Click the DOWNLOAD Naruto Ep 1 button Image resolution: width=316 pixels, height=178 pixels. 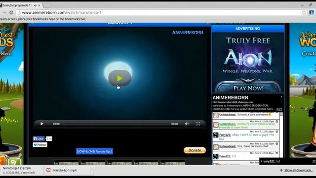coord(94,151)
